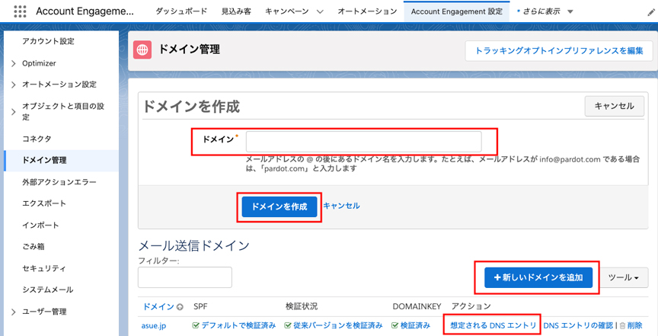The height and width of the screenshot is (336, 658).
Task: Select the Account Engagement 設定 tab
Action: (x=457, y=11)
